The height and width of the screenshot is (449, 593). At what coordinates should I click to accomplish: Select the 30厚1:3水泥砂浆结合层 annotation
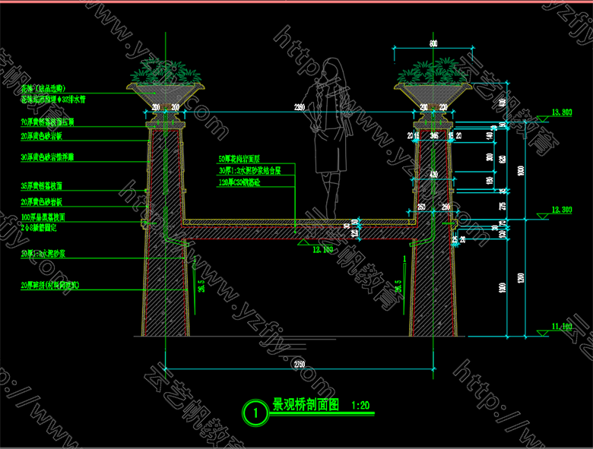[x=249, y=171]
